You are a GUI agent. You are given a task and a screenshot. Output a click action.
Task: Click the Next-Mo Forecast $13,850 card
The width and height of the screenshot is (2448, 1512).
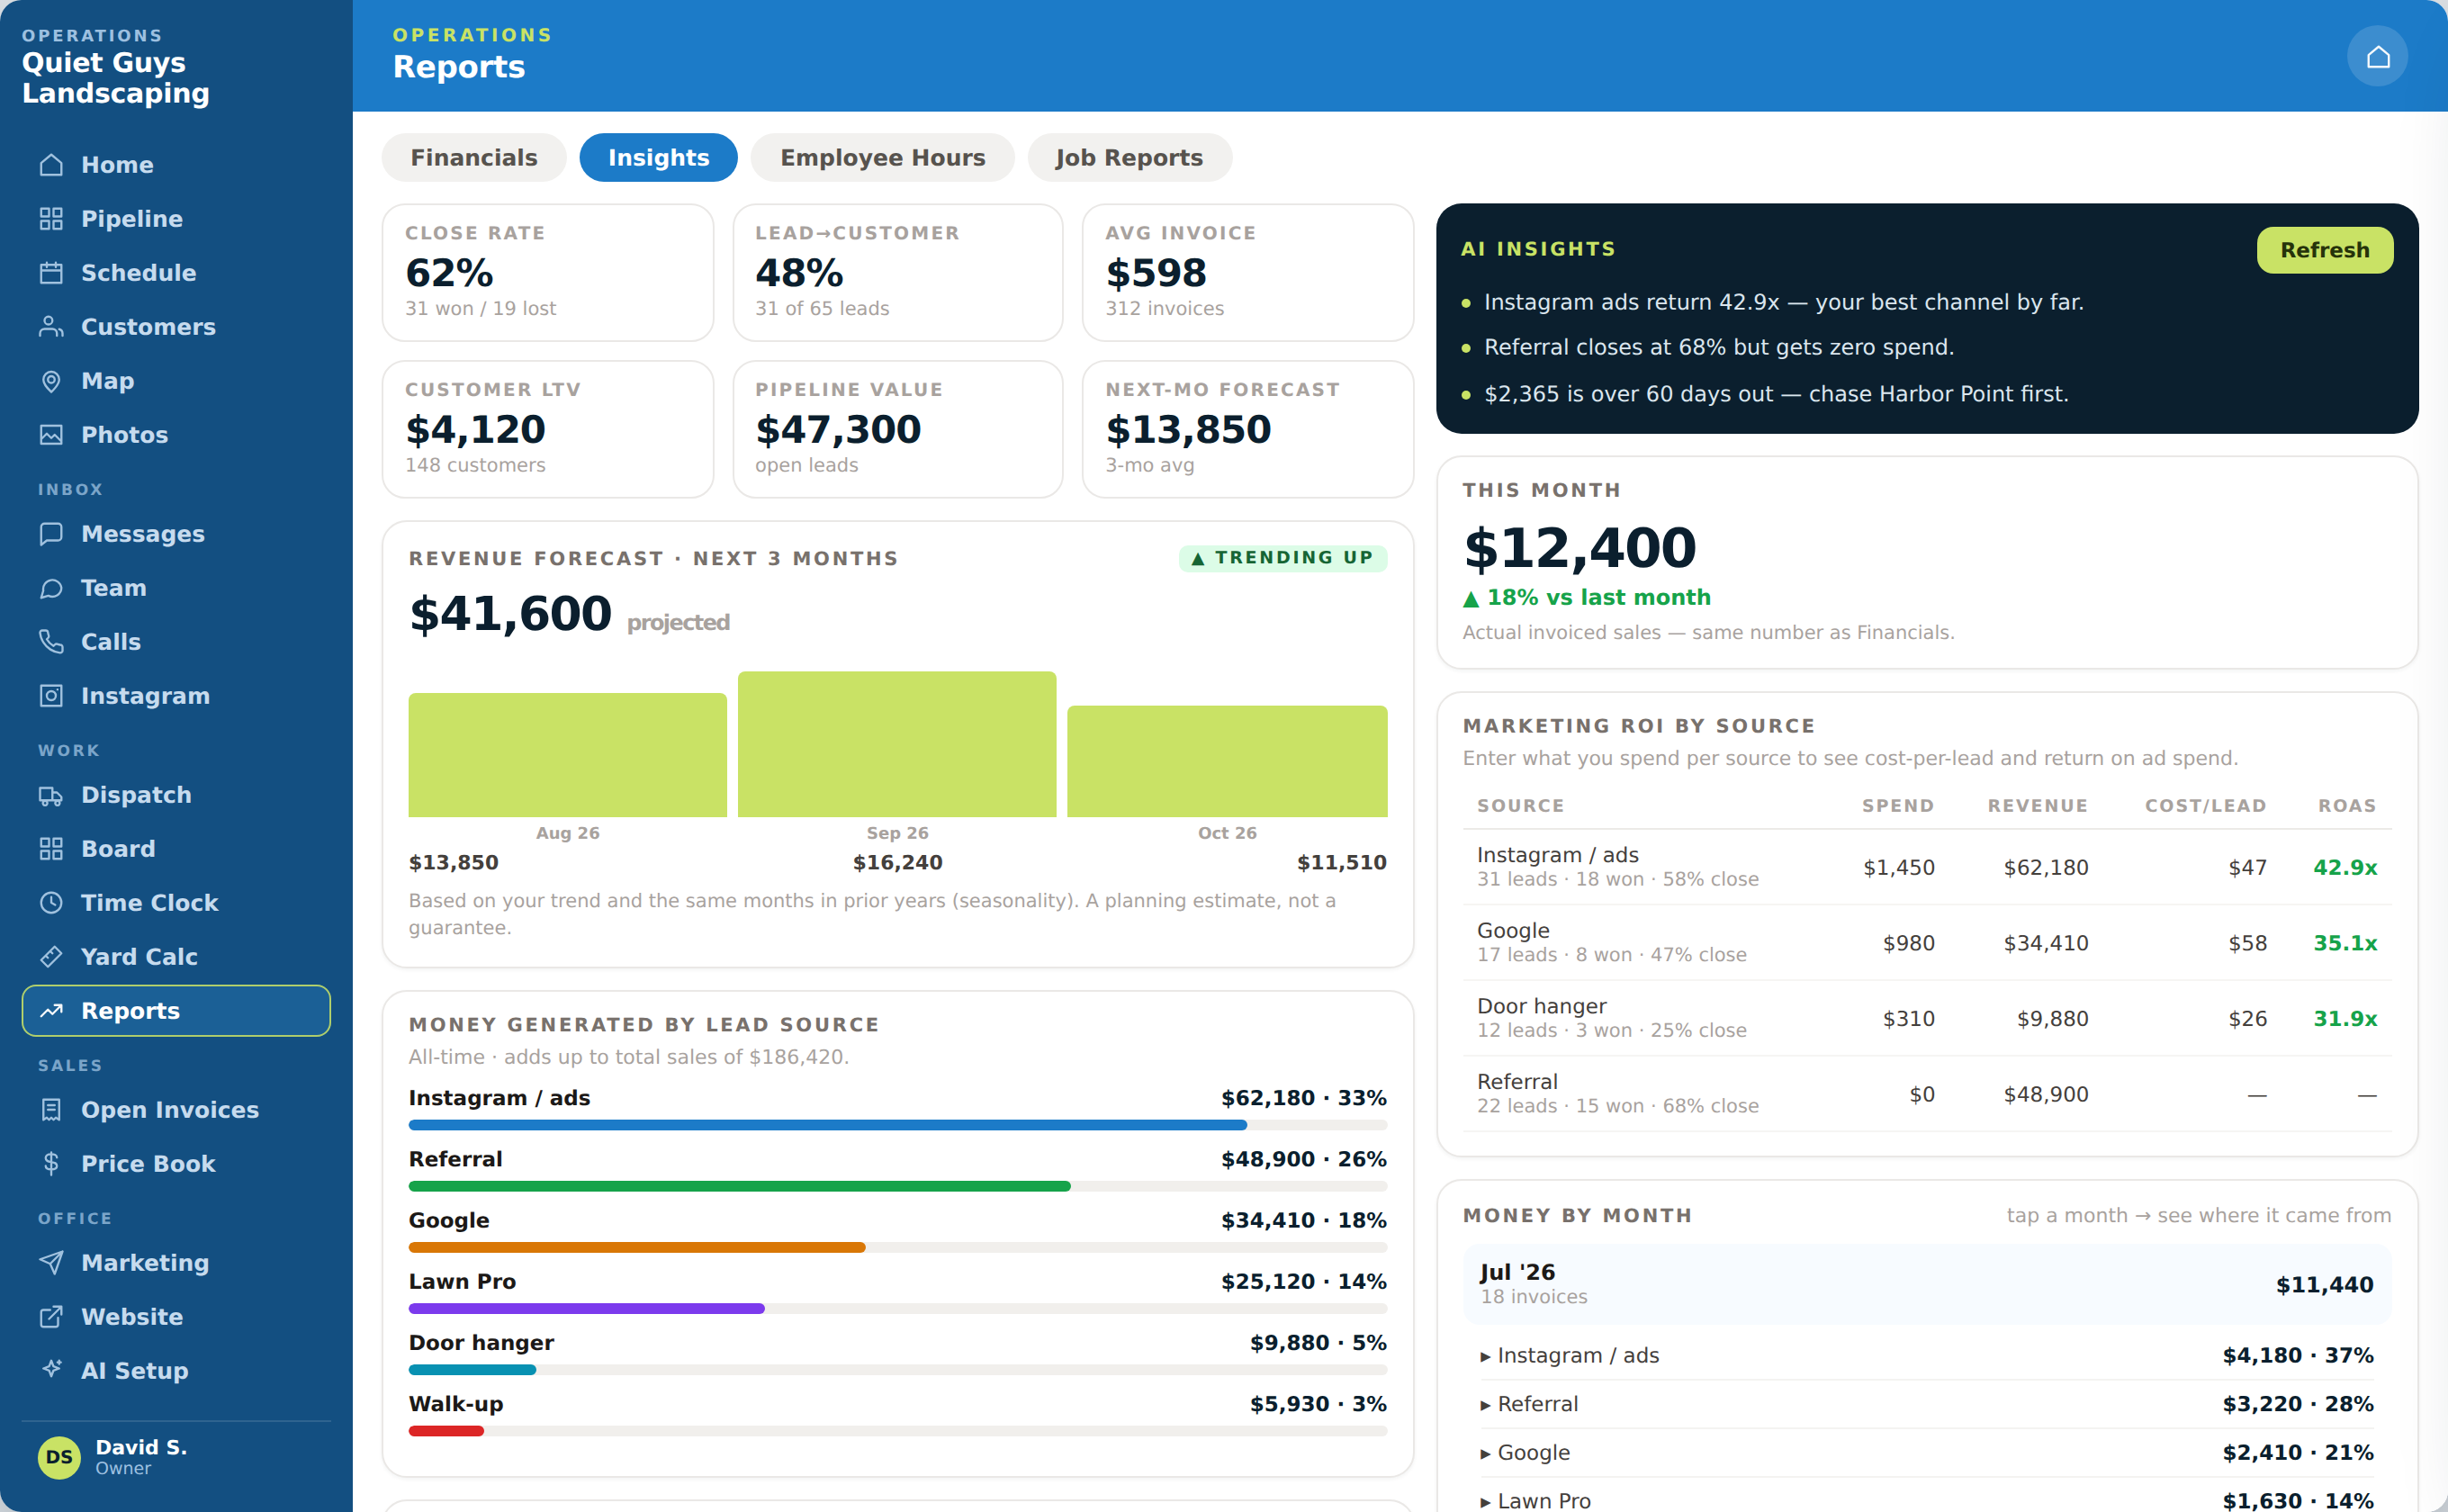click(x=1248, y=429)
